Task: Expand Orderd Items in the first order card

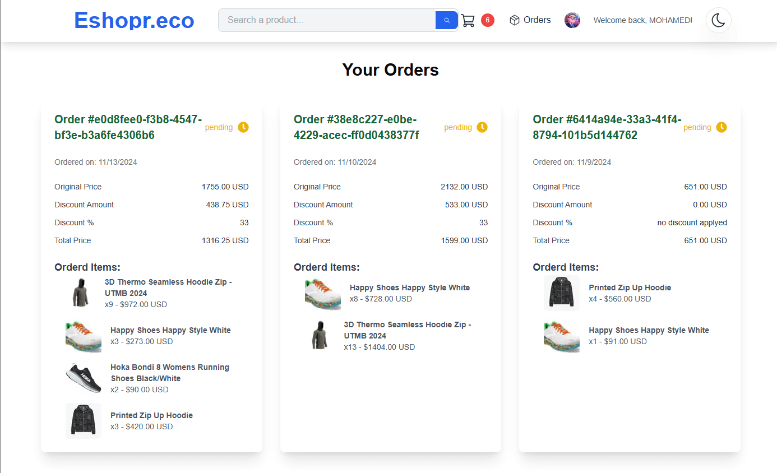Action: click(x=87, y=267)
